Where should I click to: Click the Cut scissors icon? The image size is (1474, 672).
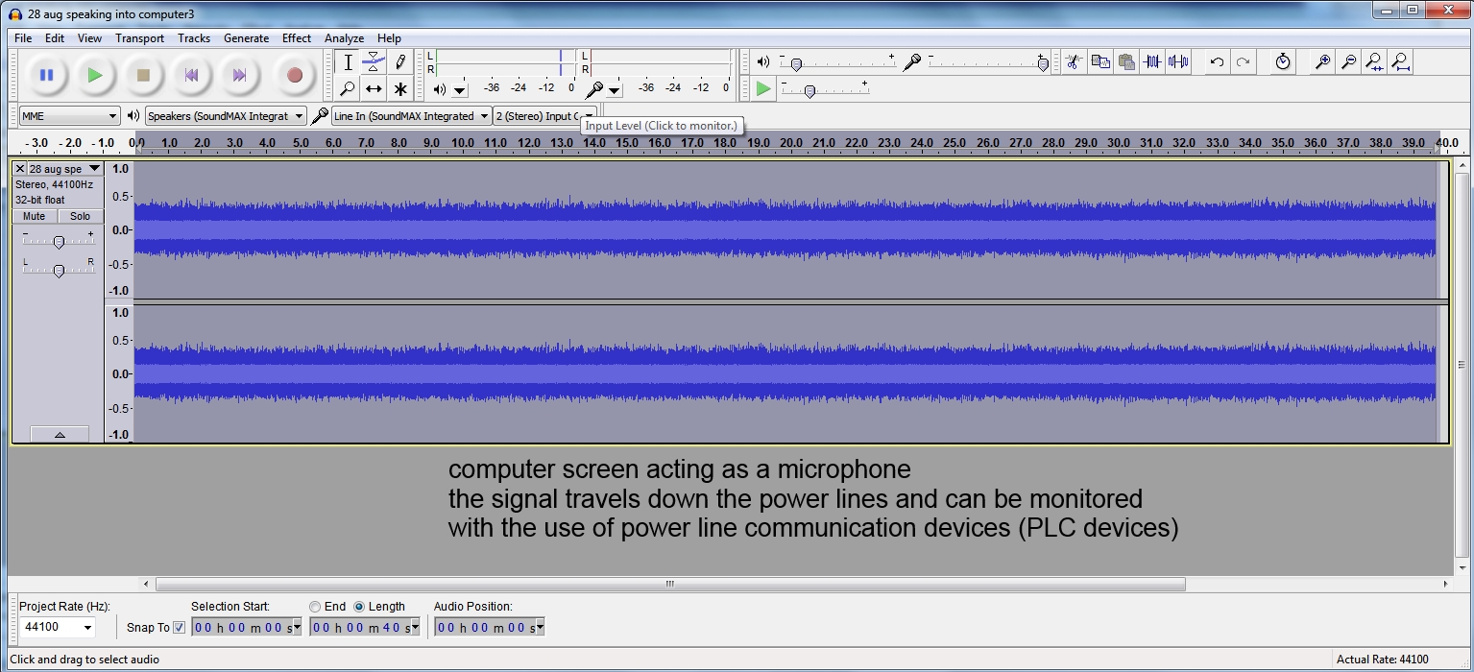[1074, 62]
